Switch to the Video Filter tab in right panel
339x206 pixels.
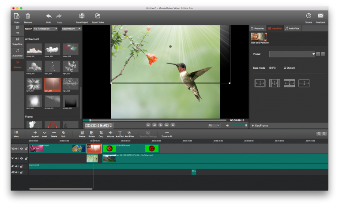275,28
